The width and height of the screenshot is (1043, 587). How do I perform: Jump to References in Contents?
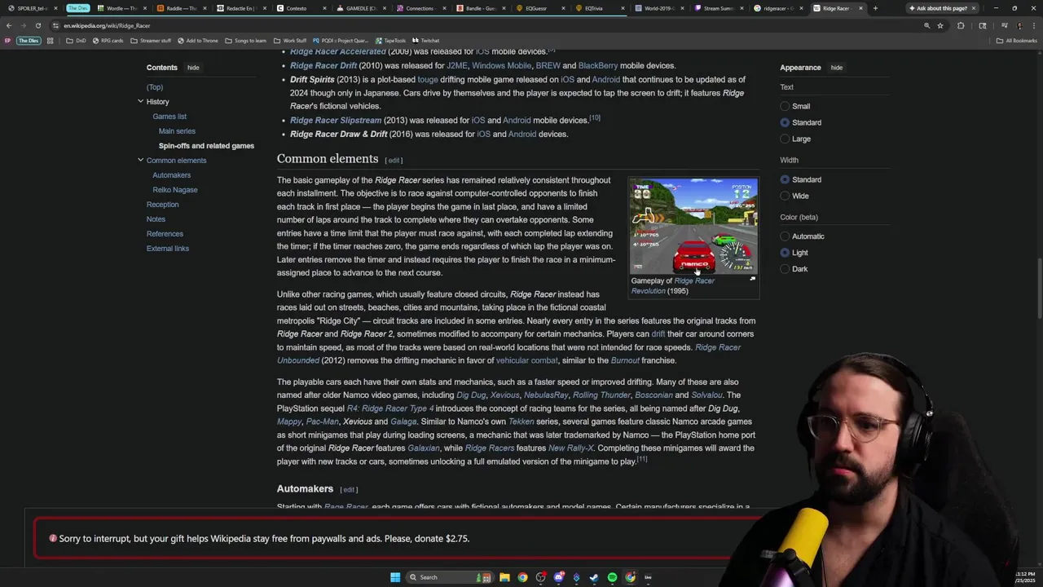pos(165,234)
